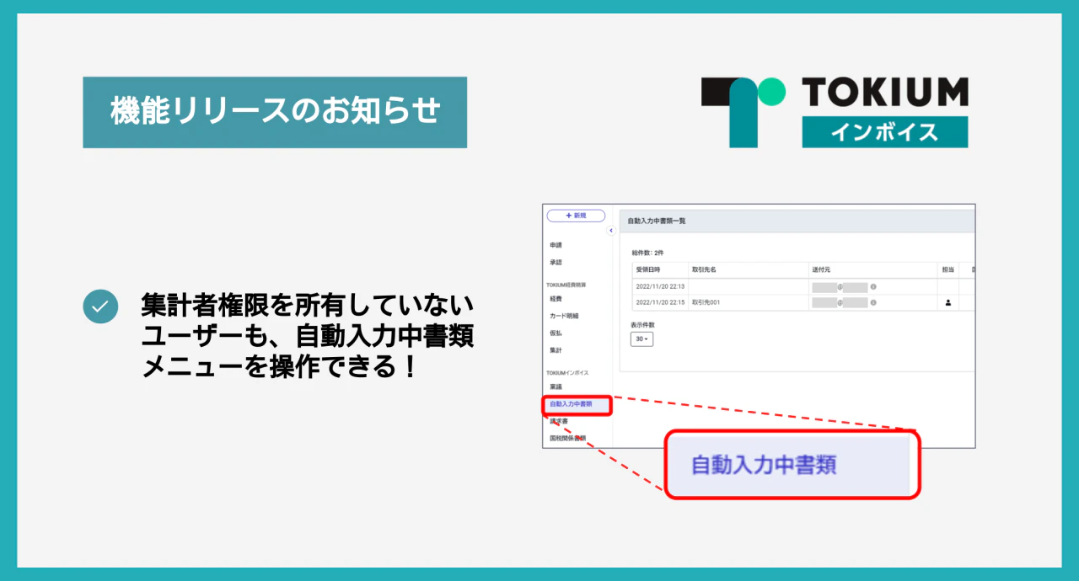Click the 新規 create button

pyautogui.click(x=576, y=216)
